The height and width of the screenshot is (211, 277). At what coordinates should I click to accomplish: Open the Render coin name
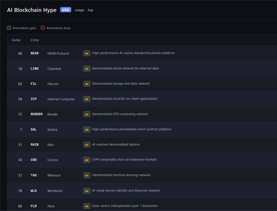53,114
